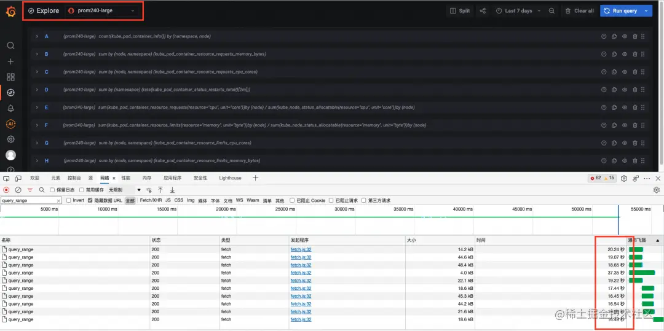
Task: Expand query row D
Action: [37, 90]
